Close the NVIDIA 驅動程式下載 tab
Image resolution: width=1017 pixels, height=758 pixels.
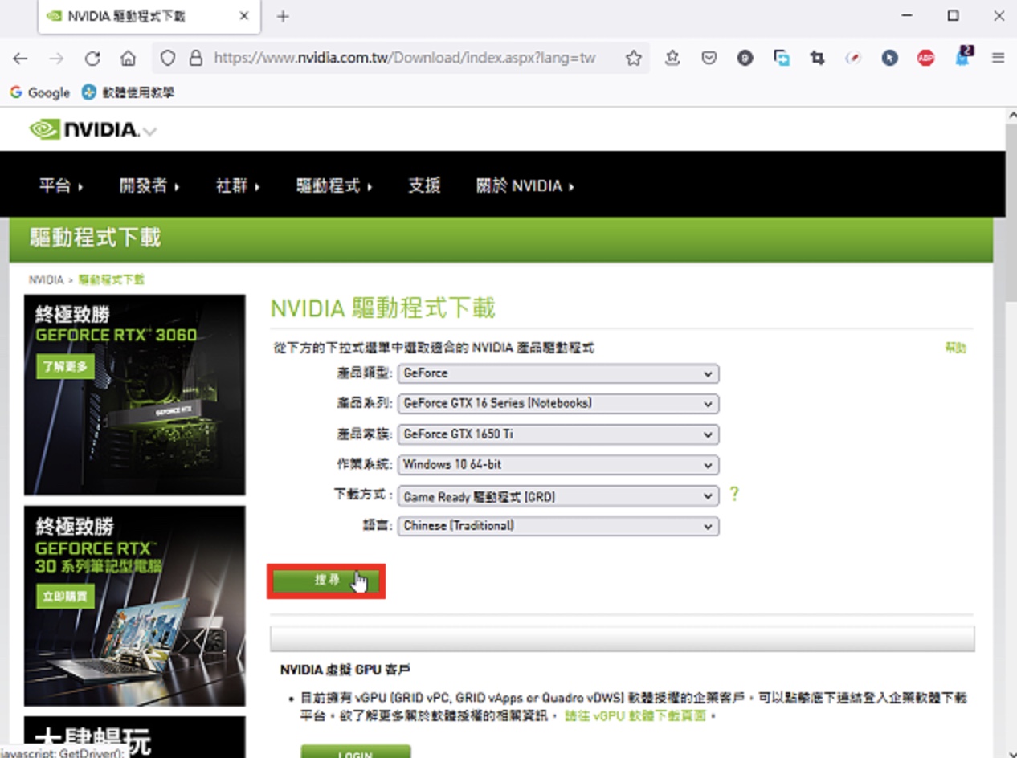pos(244,16)
